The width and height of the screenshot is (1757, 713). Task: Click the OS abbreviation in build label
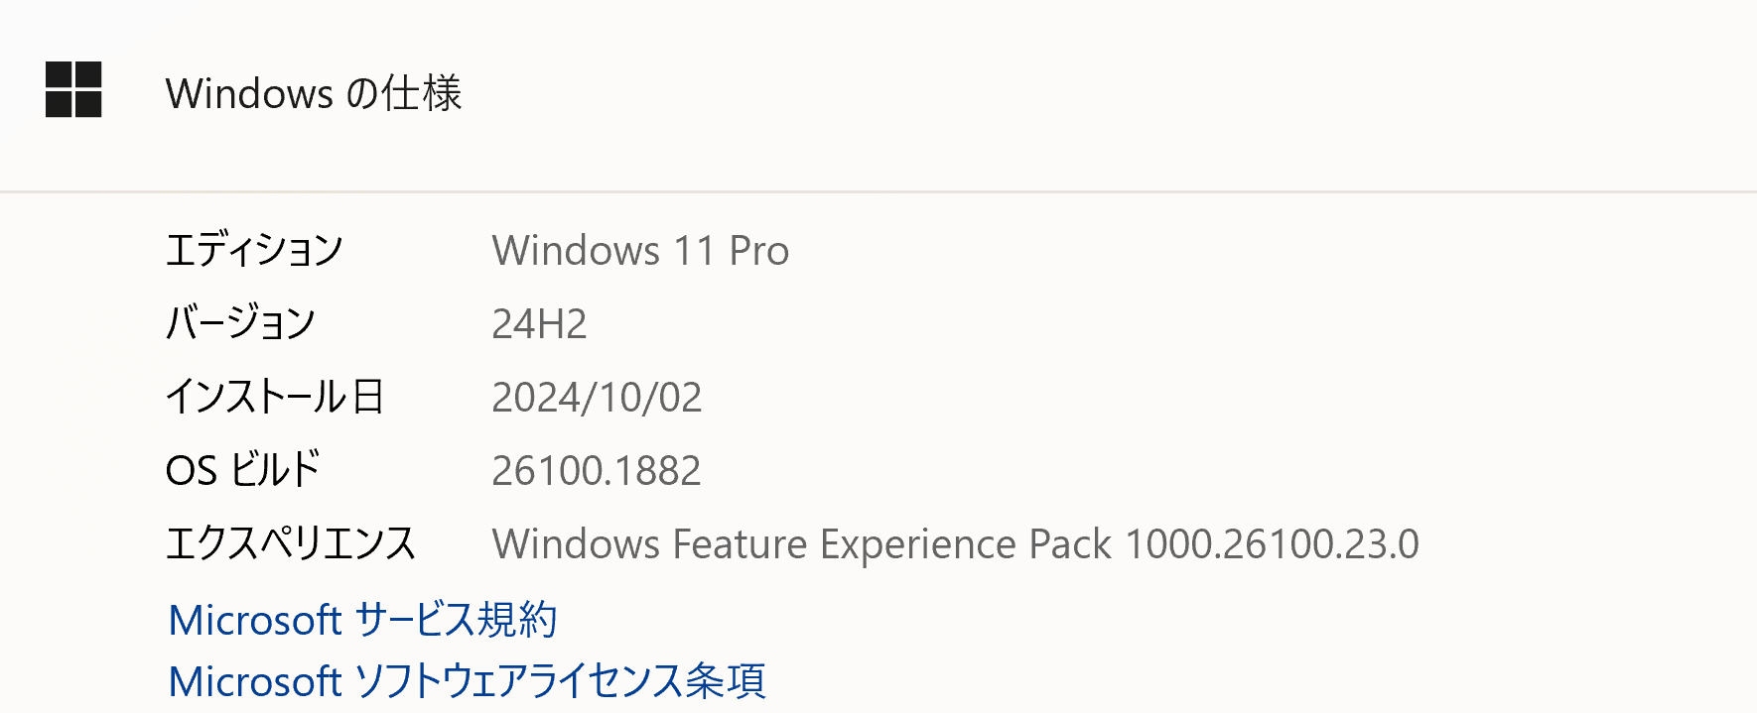(191, 471)
